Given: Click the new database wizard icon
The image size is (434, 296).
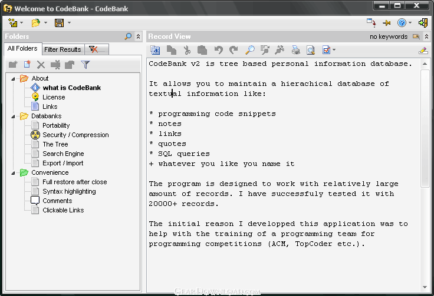Looking at the screenshot, I should (x=13, y=22).
